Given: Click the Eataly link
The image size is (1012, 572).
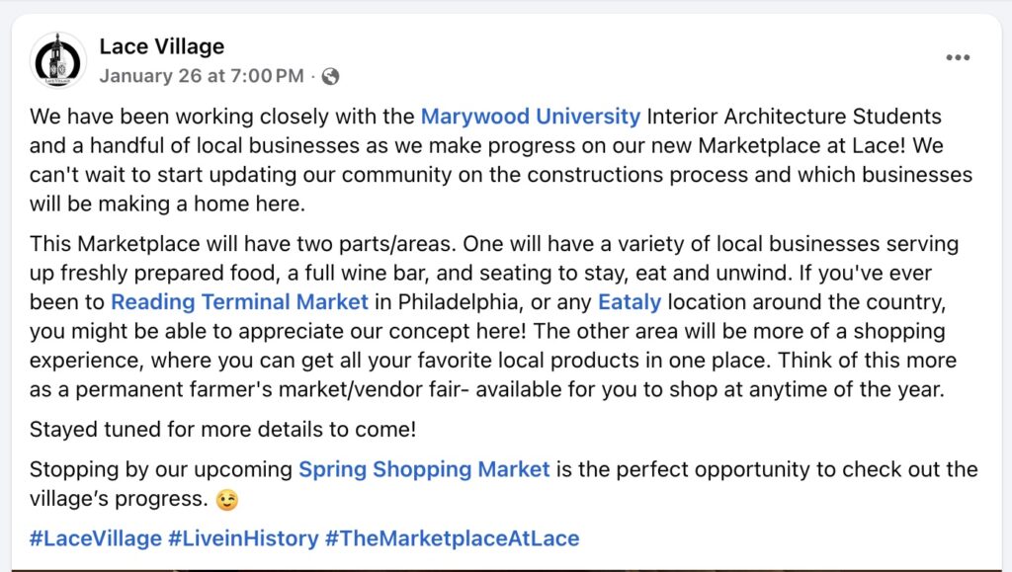Looking at the screenshot, I should pos(630,302).
